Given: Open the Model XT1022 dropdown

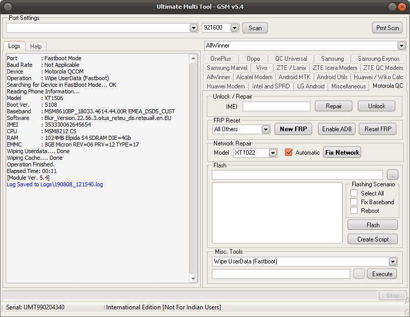Looking at the screenshot, I should coord(273,153).
